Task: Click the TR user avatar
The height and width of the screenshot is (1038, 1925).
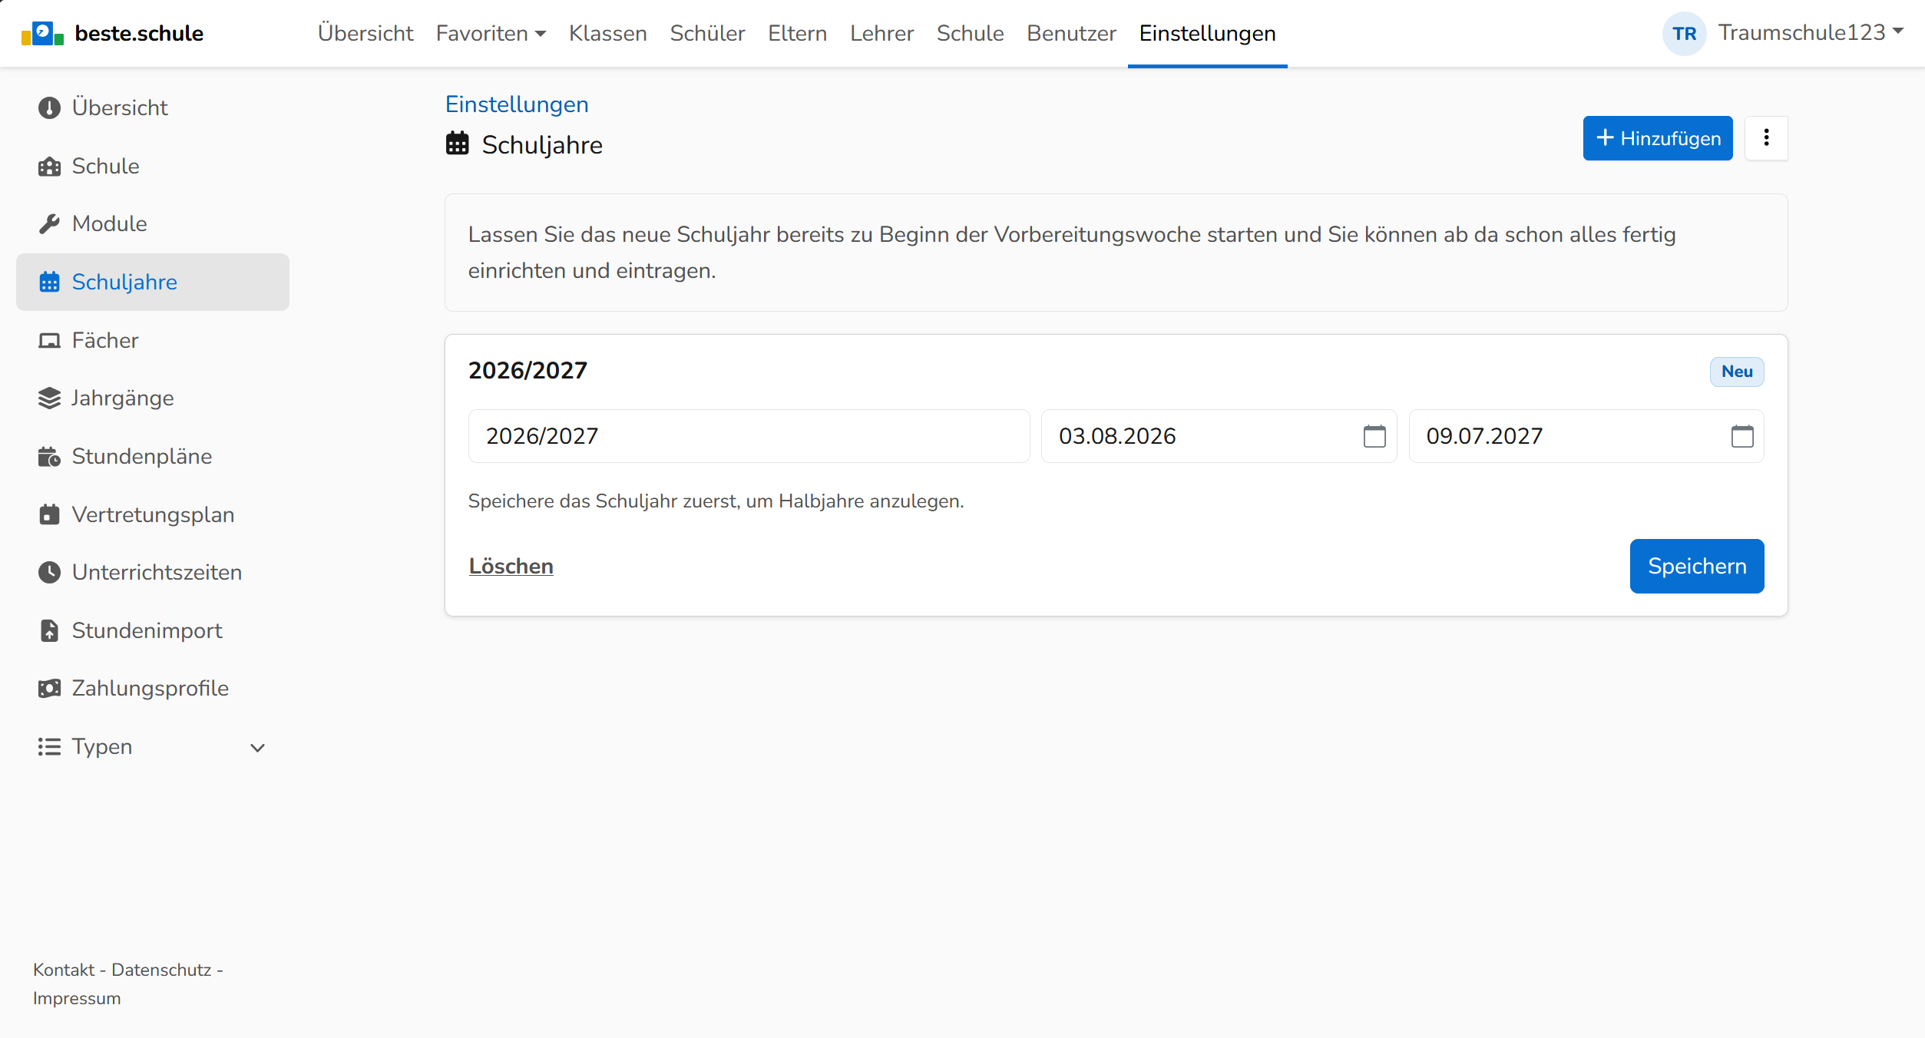Action: (x=1684, y=34)
